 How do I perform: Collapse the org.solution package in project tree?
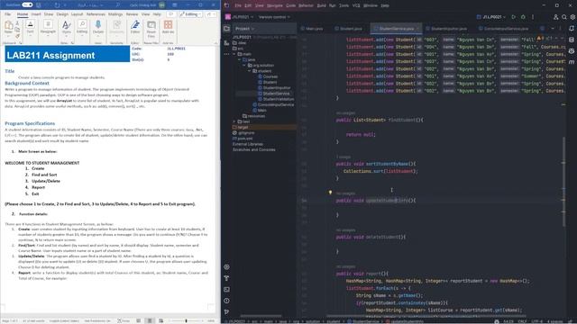click(x=244, y=65)
